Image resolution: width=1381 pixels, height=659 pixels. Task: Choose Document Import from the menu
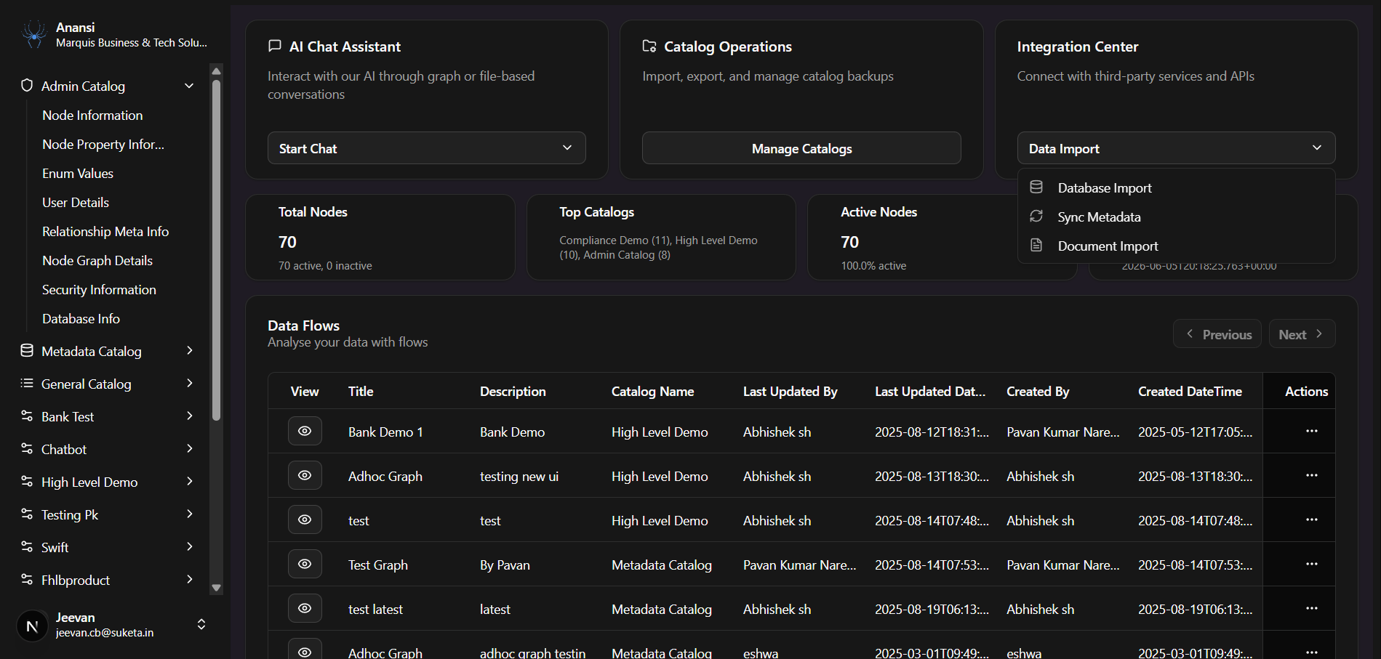click(x=1176, y=246)
